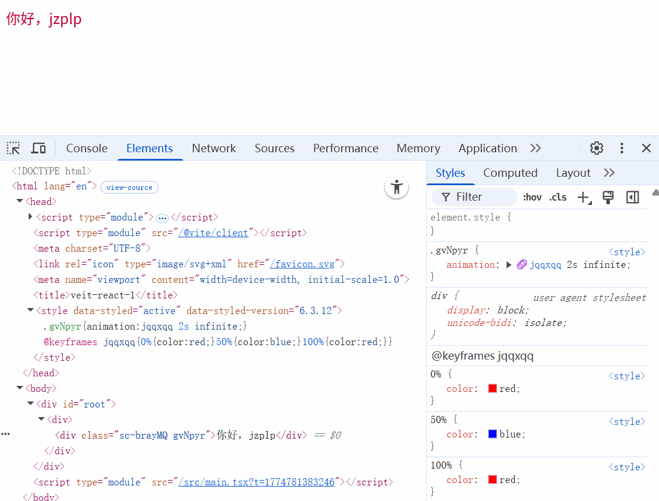This screenshot has width=659, height=501.
Task: Switch to the Network tab
Action: (x=214, y=148)
